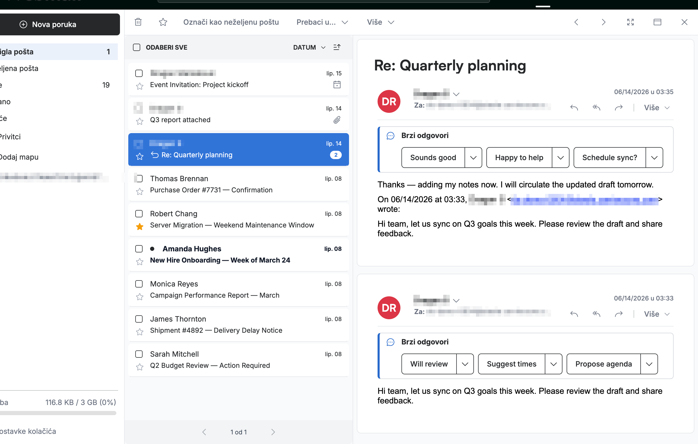Screen dimensions: 698x444
Task: Select Monica Reyes email checkbox
Action: (x=139, y=284)
